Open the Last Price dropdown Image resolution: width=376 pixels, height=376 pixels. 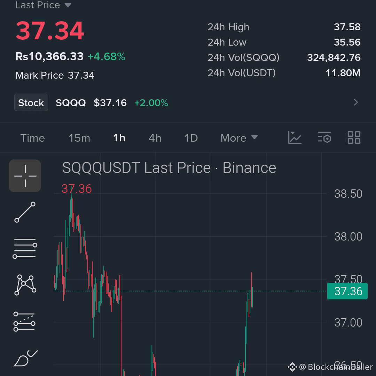44,5
